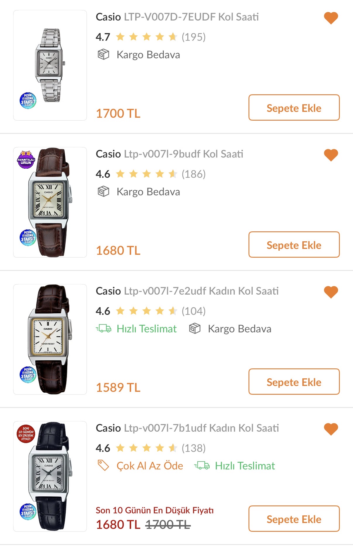Viewport: 353px width, 552px height.
Task: Remove Ltp-v007l-7b1udf watch from favorites
Action: (x=331, y=429)
